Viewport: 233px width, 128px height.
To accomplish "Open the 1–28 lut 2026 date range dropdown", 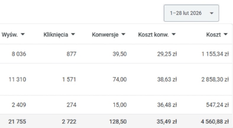I will pos(191,13).
